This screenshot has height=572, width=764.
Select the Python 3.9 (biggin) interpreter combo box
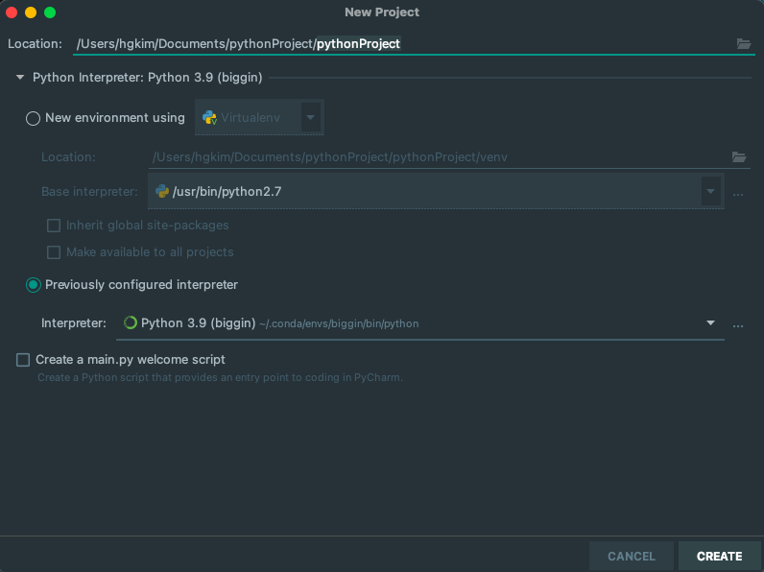coord(420,323)
